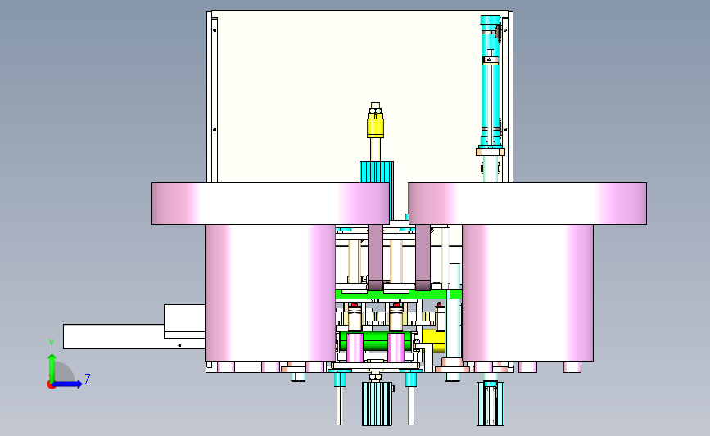Screen dimensions: 710x436
Task: Select the bottom center ribbed pneumatic cylinder
Action: point(377,403)
